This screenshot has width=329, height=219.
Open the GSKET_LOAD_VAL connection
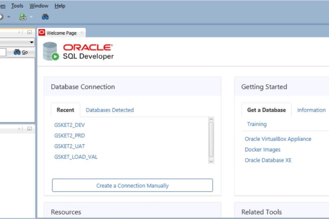tap(76, 157)
